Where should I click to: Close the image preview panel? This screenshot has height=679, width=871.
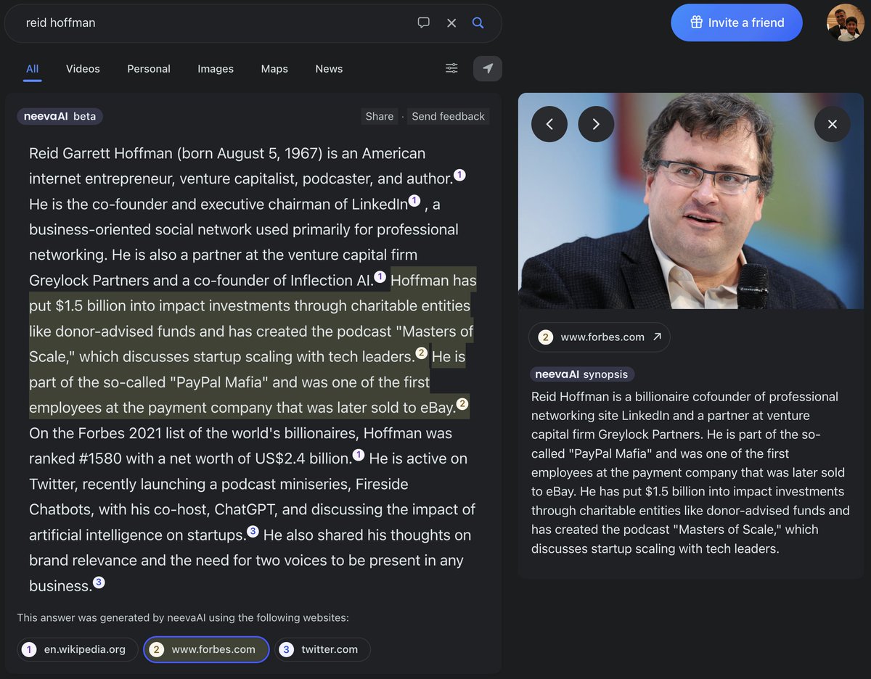pyautogui.click(x=833, y=124)
